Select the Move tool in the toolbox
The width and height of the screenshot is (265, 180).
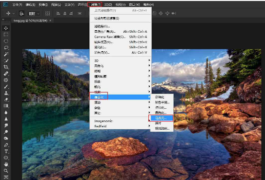click(x=6, y=28)
